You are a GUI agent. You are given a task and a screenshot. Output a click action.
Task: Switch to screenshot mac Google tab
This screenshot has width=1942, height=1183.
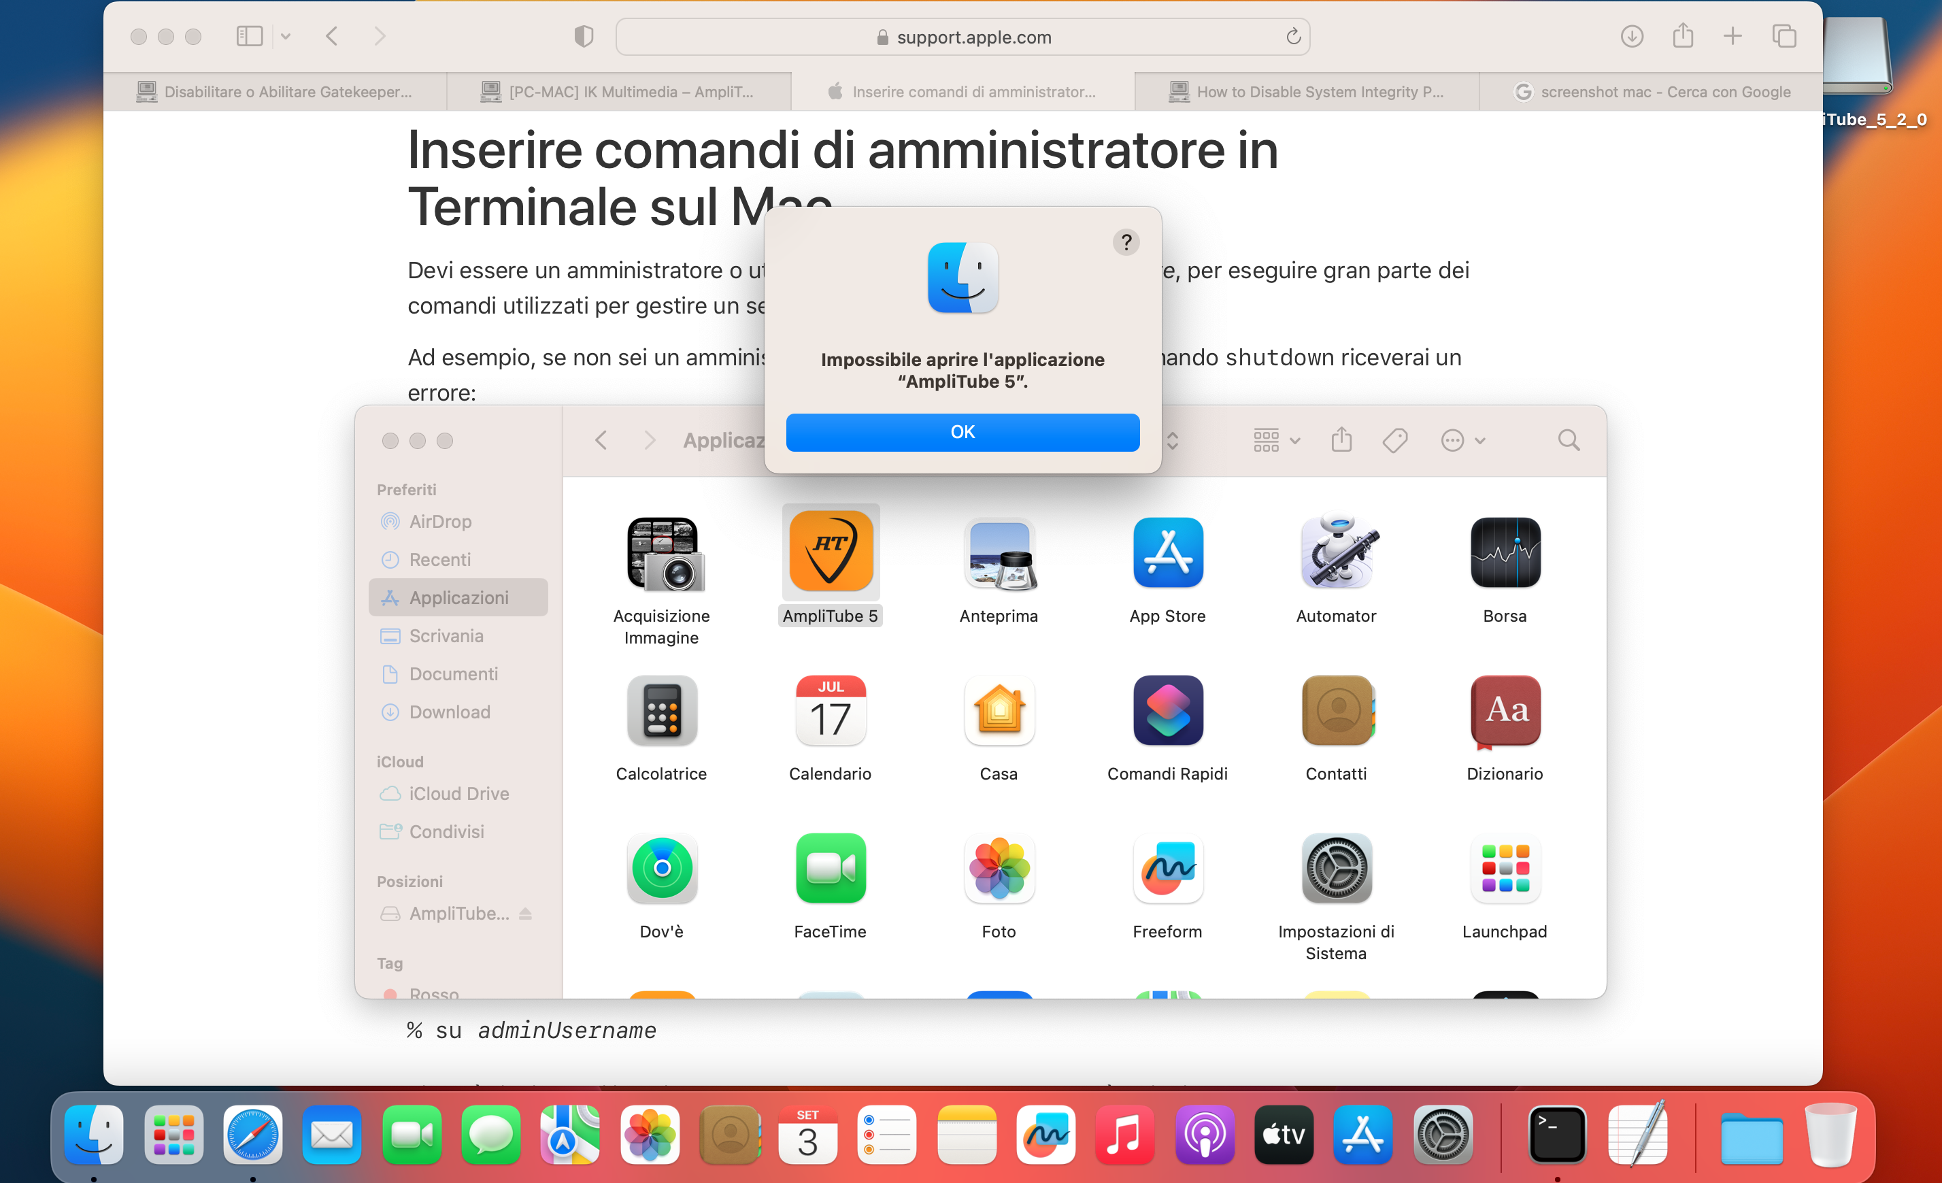(x=1651, y=91)
